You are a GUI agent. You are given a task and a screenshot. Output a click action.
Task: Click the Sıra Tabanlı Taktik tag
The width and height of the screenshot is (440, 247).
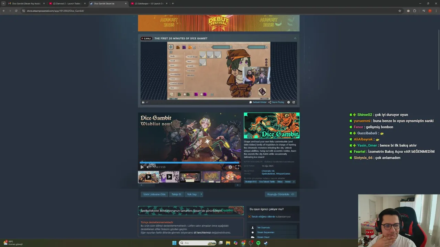(x=267, y=182)
